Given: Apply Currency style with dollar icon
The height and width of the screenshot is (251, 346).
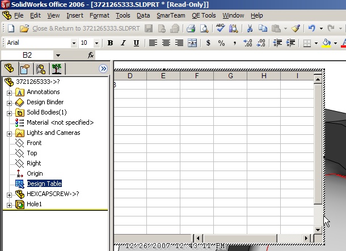Looking at the screenshot, I should [x=208, y=43].
